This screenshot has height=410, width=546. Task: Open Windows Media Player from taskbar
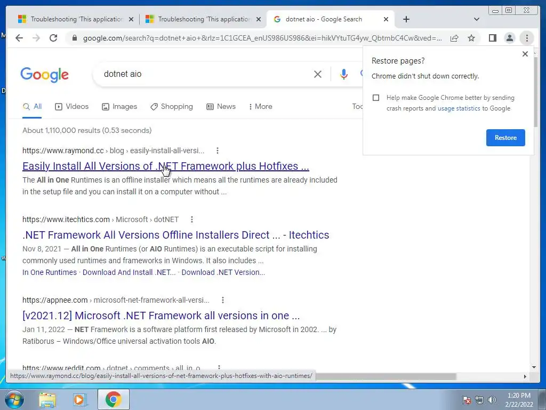click(x=79, y=399)
